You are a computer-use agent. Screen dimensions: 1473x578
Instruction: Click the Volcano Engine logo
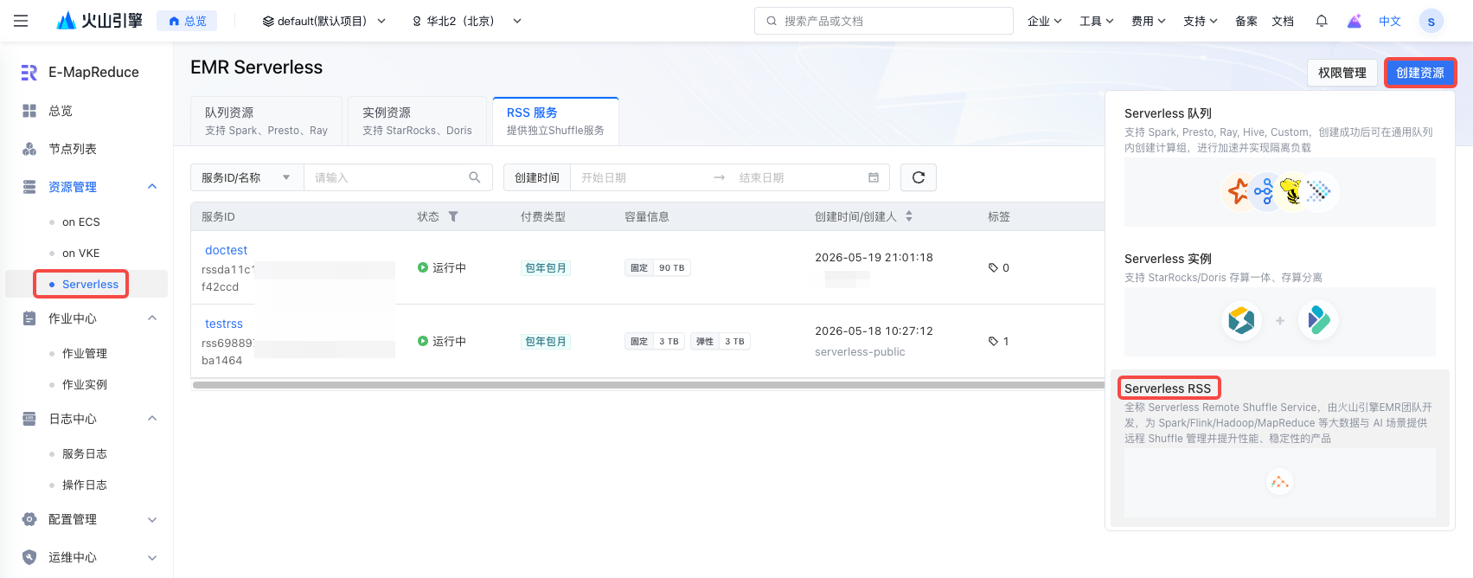(x=99, y=21)
